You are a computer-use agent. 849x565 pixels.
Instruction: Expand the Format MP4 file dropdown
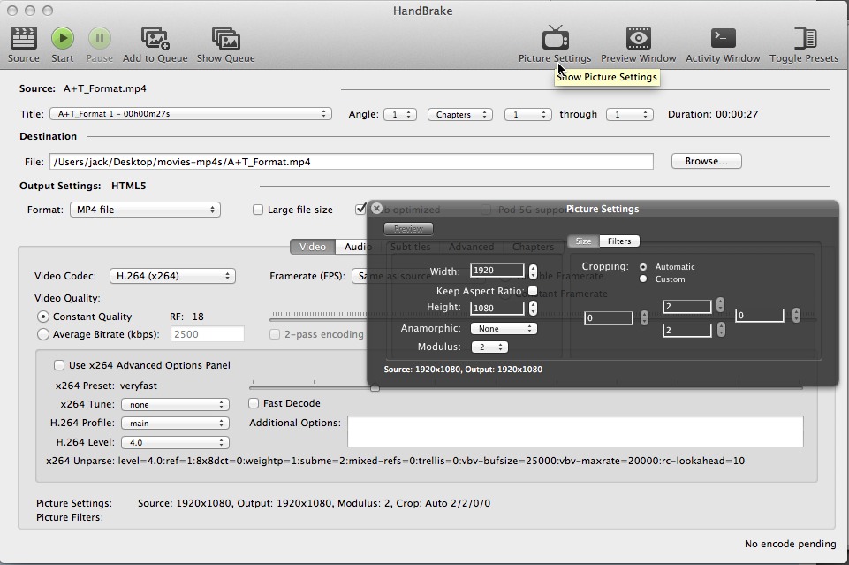click(145, 210)
